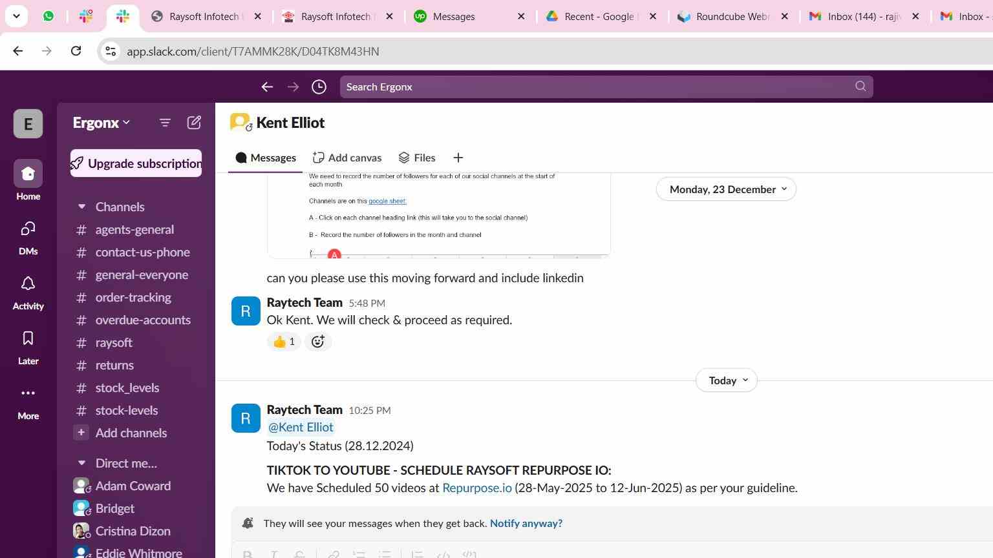Image resolution: width=993 pixels, height=558 pixels.
Task: Open Later bookmarks view
Action: 28,347
